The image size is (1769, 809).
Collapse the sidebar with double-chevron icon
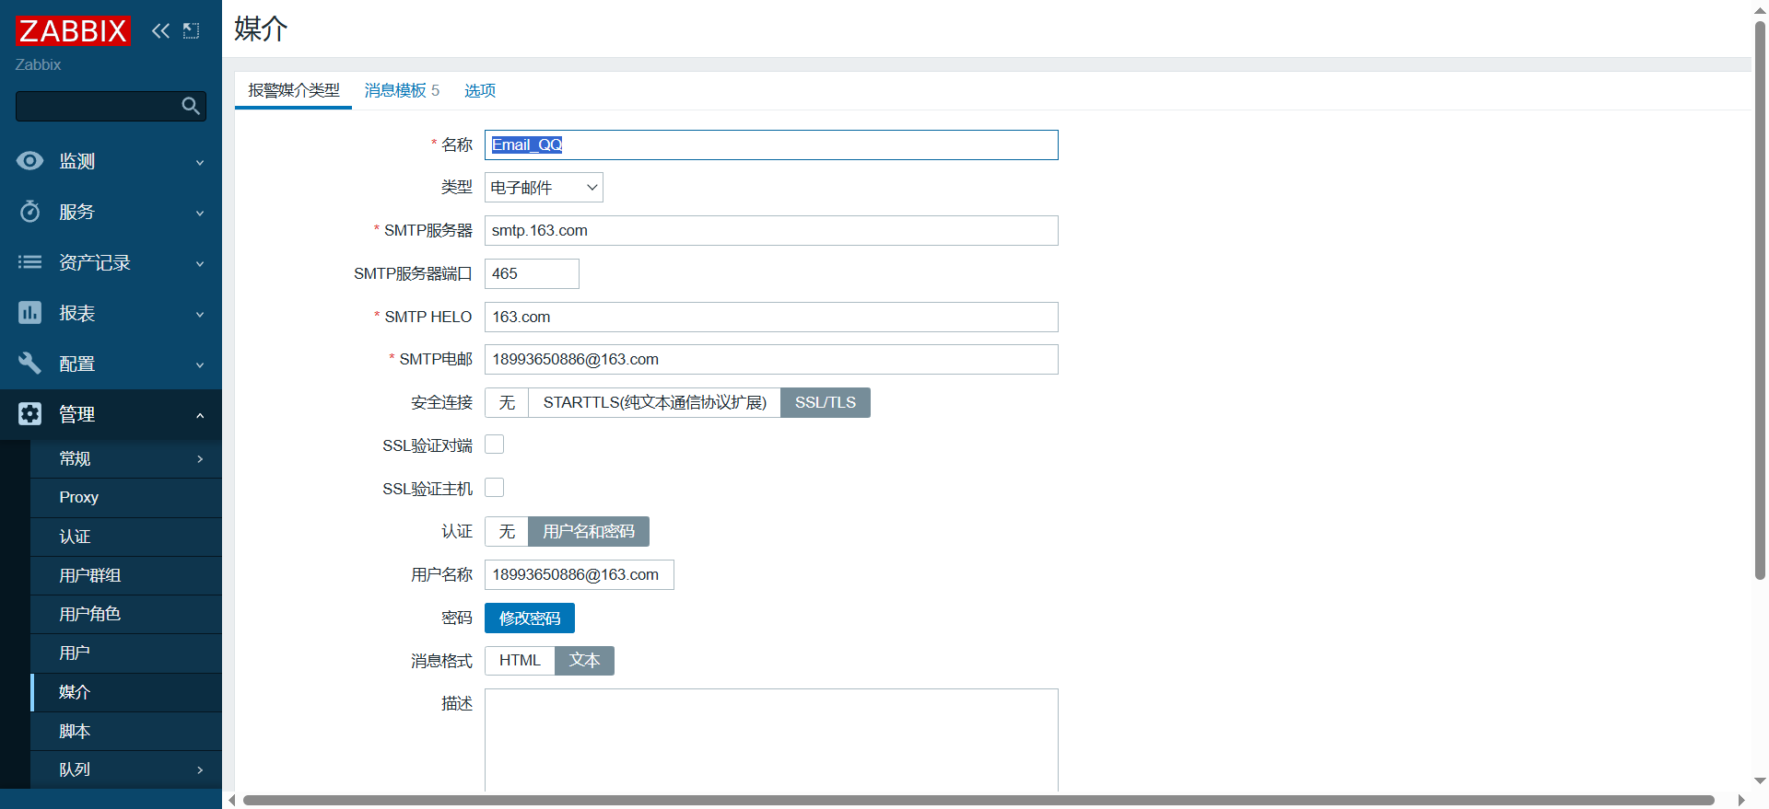coord(160,31)
